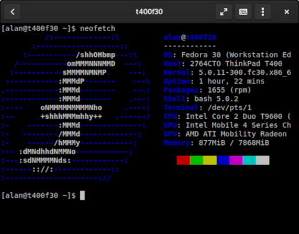
Task: Click the t400f30 title in header bar
Action: point(149,12)
